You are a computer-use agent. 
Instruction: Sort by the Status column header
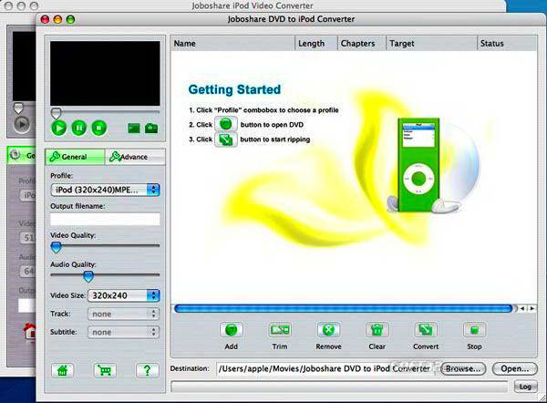point(507,44)
